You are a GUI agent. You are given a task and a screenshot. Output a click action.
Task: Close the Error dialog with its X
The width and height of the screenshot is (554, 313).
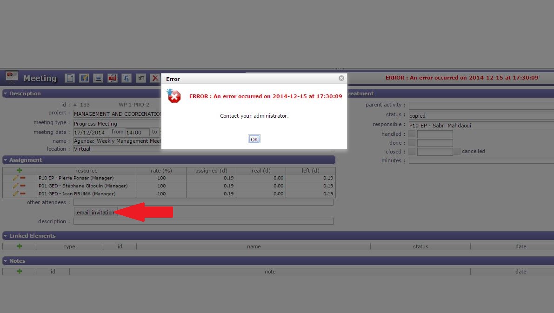click(x=341, y=78)
